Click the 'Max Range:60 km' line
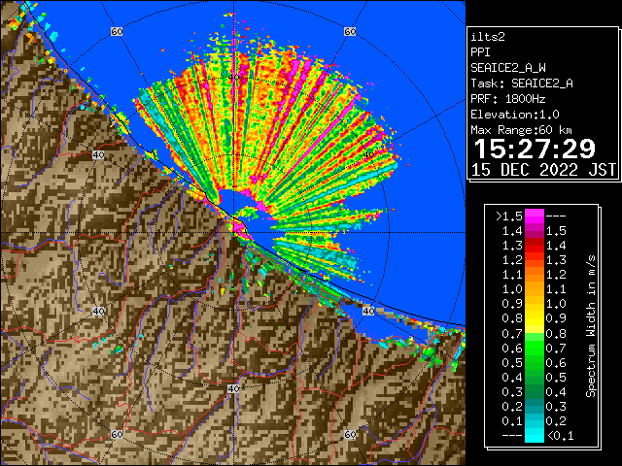Image resolution: width=622 pixels, height=466 pixels. (522, 130)
